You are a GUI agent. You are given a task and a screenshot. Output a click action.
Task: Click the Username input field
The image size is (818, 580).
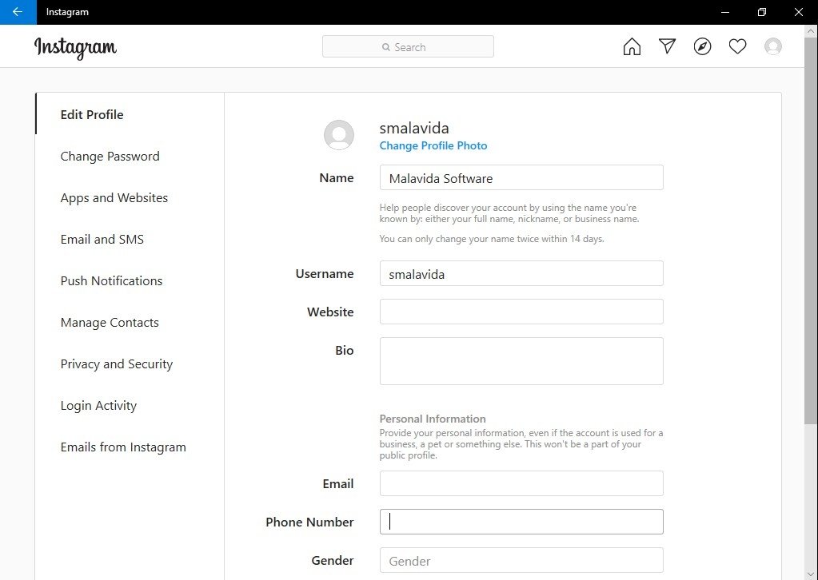(521, 273)
